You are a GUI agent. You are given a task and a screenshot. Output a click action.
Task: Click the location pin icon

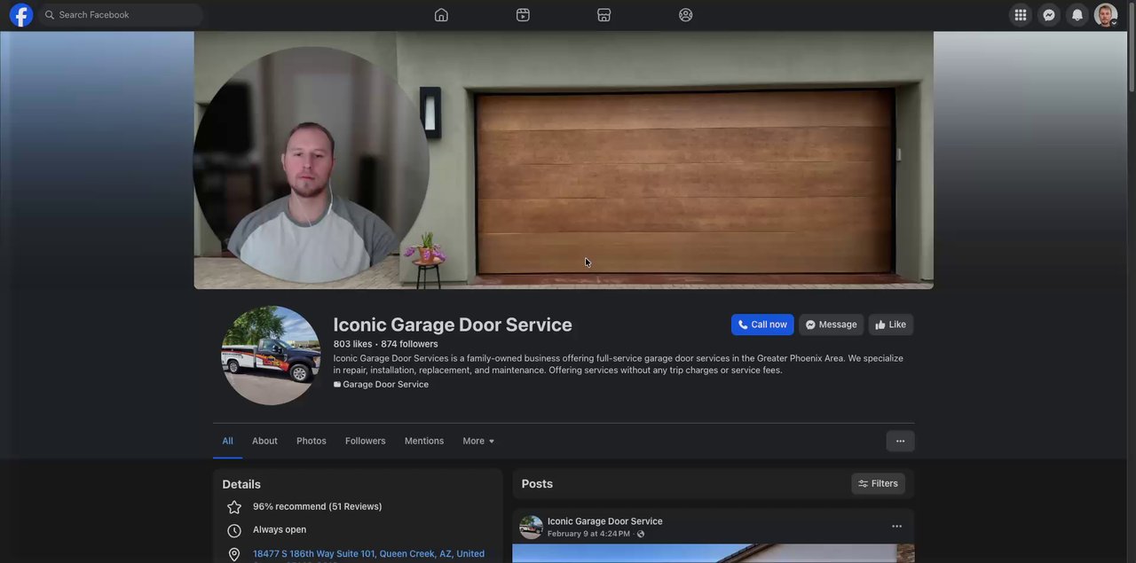(x=234, y=554)
